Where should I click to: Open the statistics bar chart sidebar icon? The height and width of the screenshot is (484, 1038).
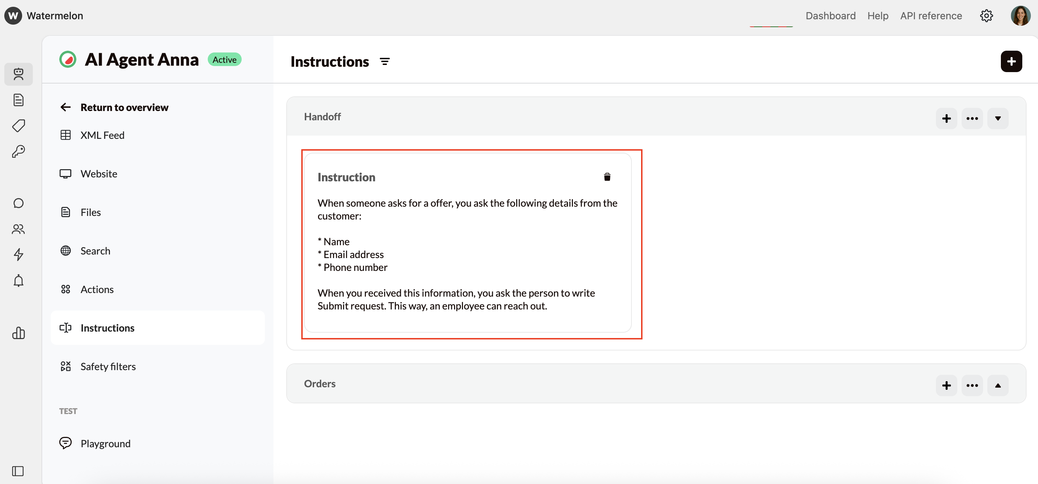[19, 333]
